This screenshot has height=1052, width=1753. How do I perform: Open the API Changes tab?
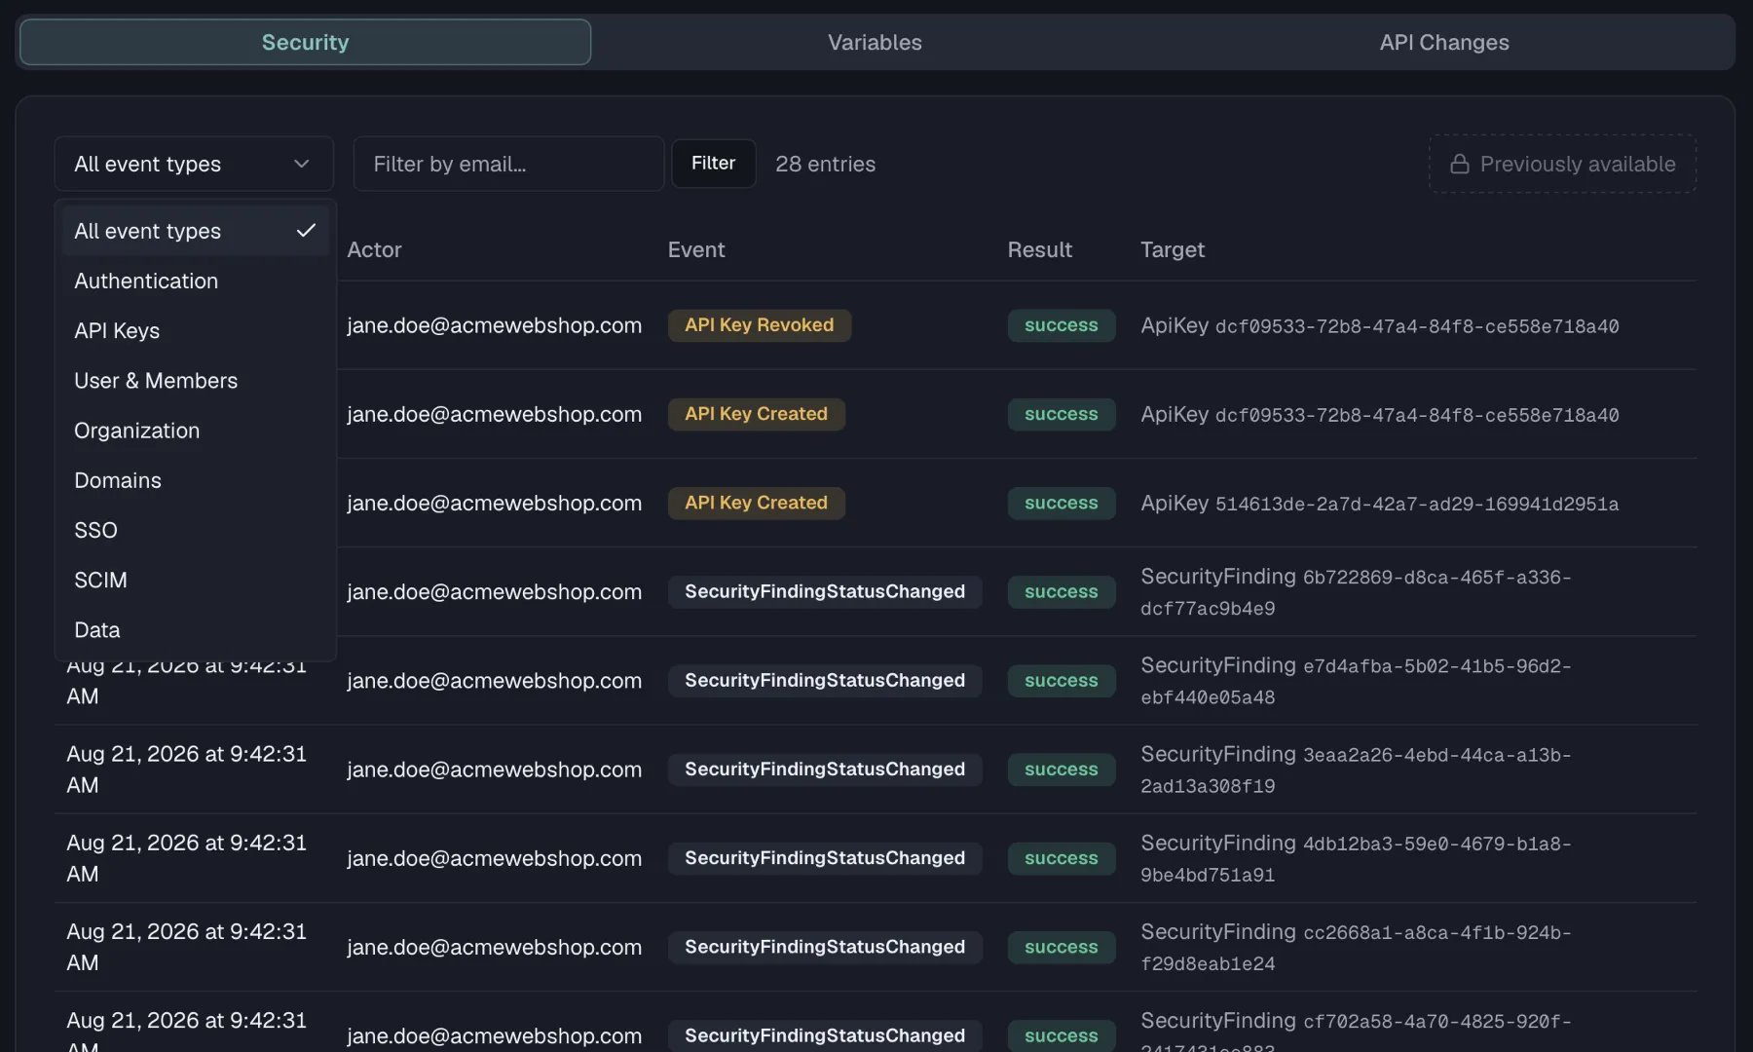pyautogui.click(x=1444, y=42)
